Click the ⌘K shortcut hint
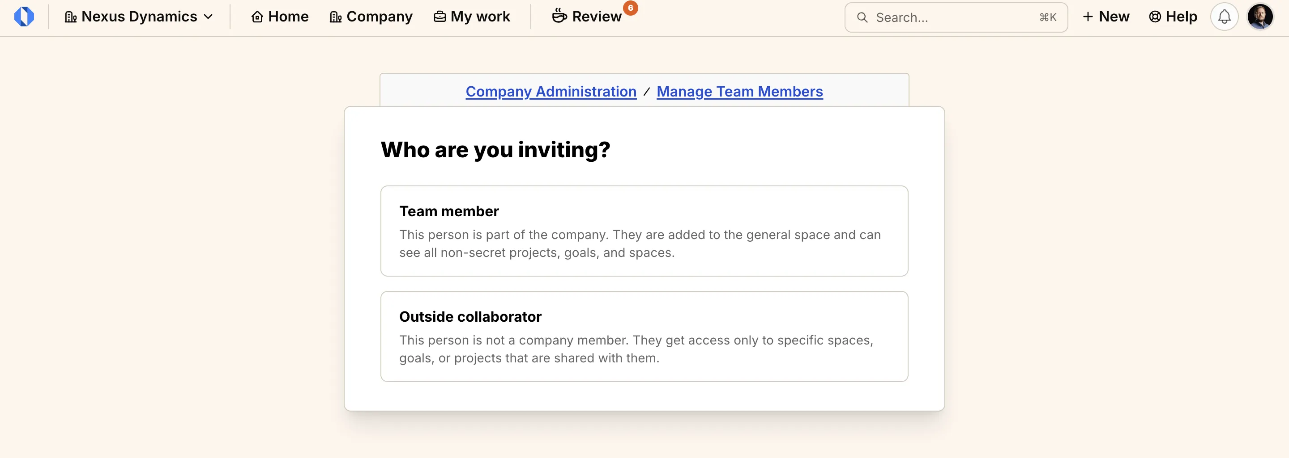 [x=1048, y=17]
